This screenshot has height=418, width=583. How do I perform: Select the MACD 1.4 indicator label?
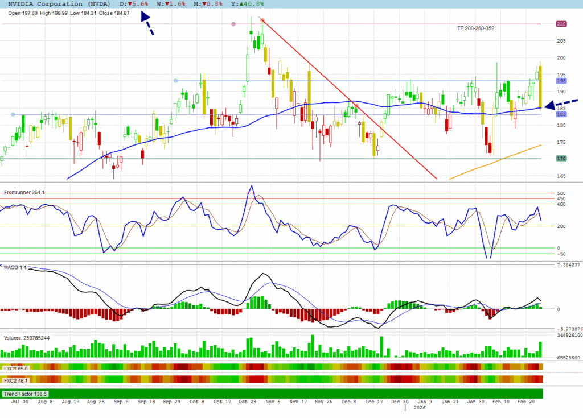tap(15, 267)
